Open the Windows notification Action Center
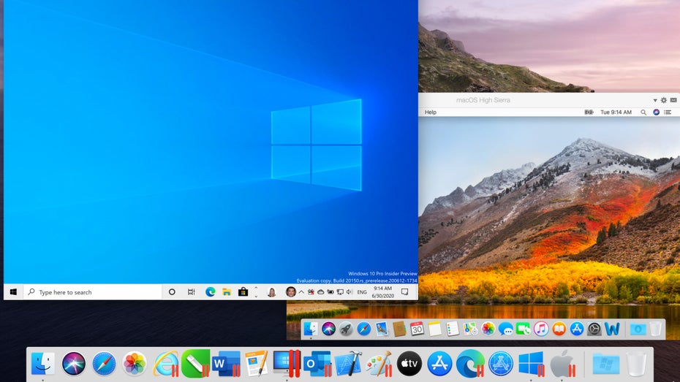This screenshot has height=382, width=680. point(404,292)
